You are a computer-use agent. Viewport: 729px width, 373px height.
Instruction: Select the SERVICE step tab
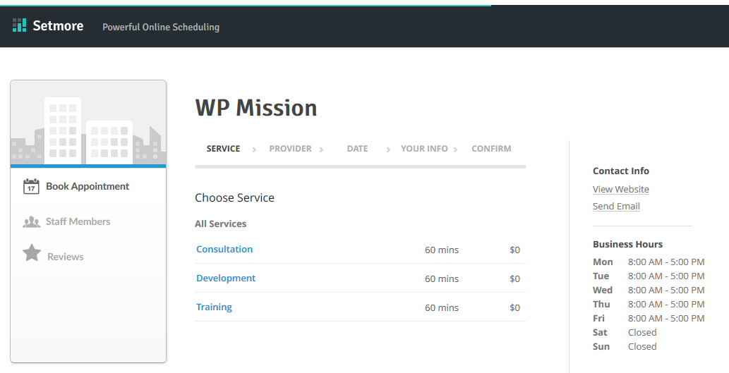tap(223, 149)
